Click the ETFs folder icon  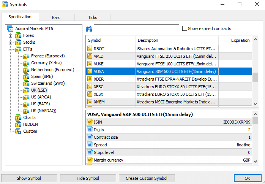(18, 49)
